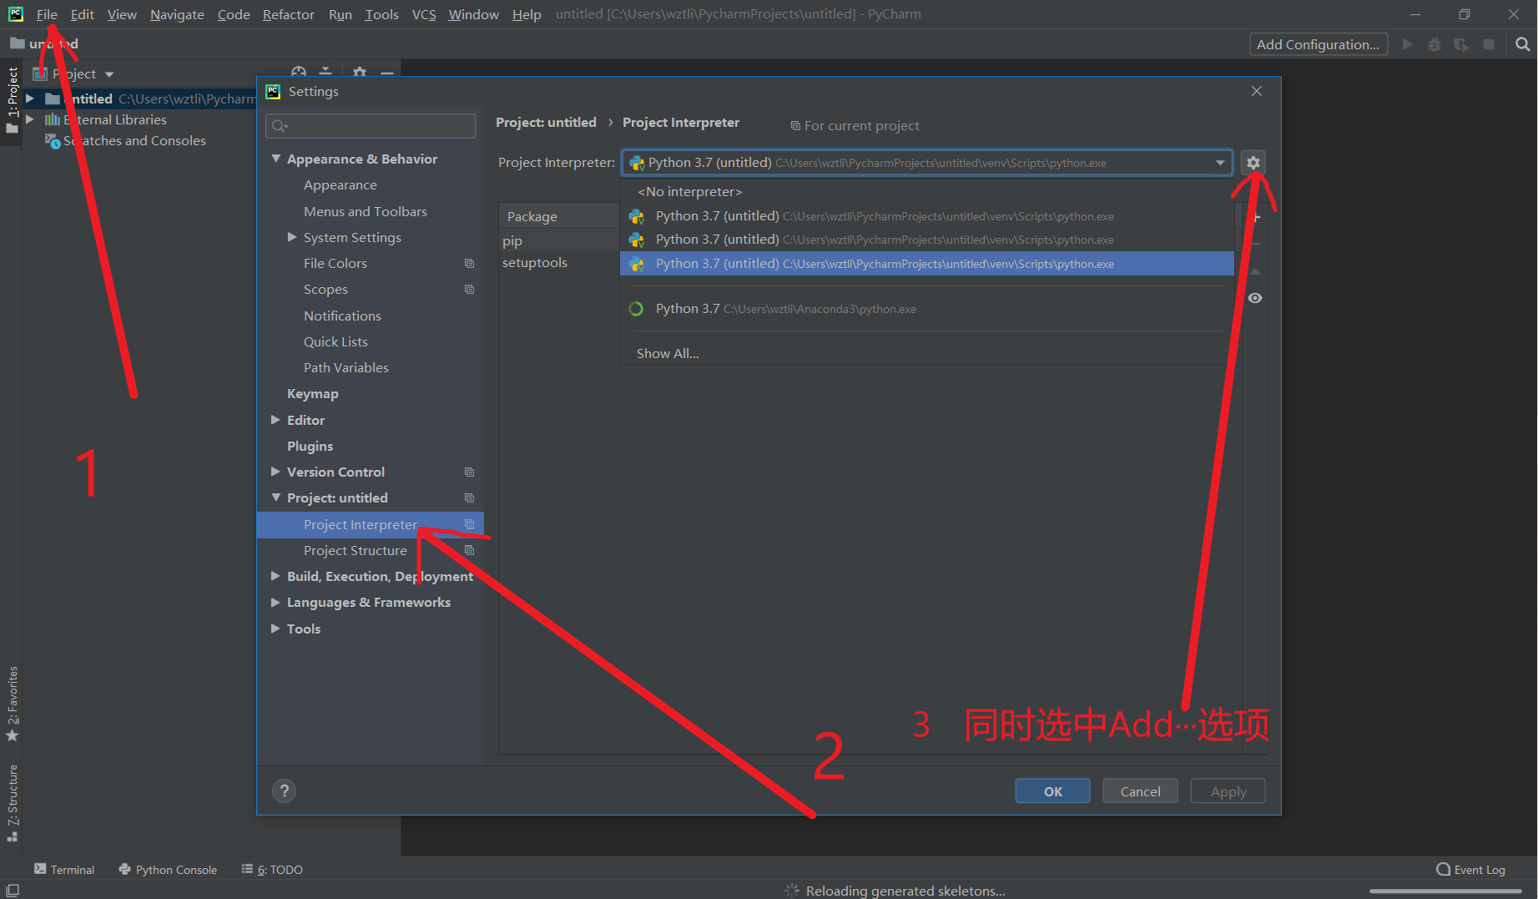The image size is (1538, 899).
Task: Collapse the Appearance & Behavior settings group
Action: [x=275, y=159]
